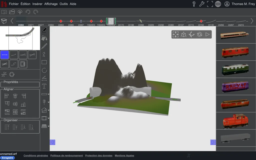256x160 pixels.
Task: Click the cloud upload icon
Action: 20,12
